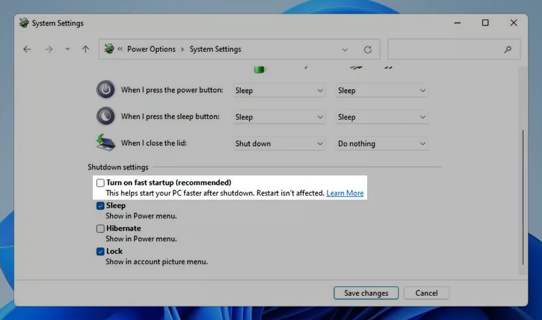Viewport: 542px width, 320px height.
Task: Click 'Show in account picture menu.' text
Action: pos(157,262)
